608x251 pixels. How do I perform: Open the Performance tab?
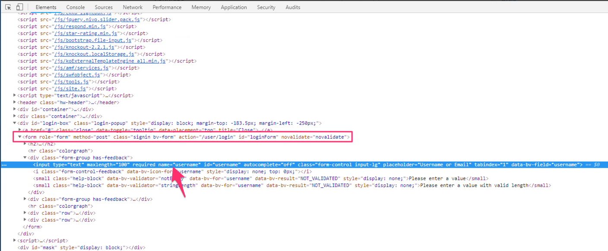coord(167,7)
